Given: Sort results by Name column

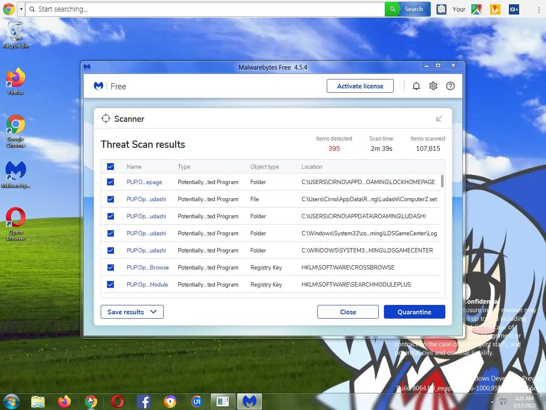Looking at the screenshot, I should (134, 167).
